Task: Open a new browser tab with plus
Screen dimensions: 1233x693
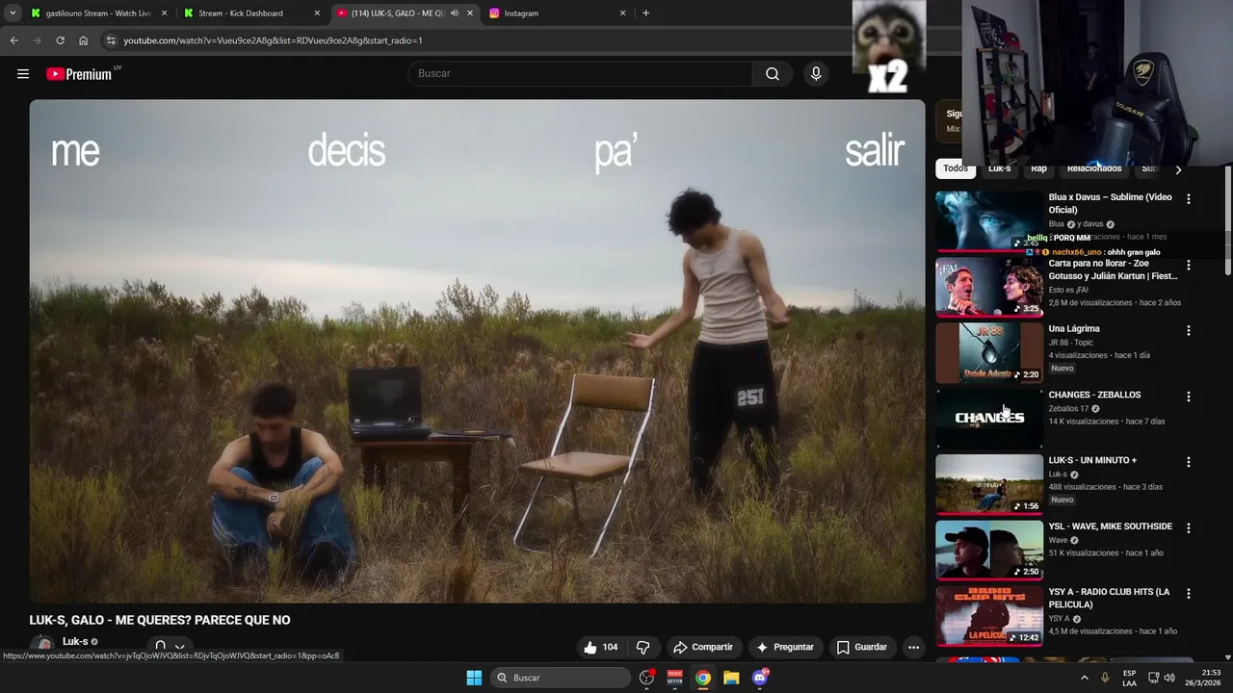Action: pos(645,13)
